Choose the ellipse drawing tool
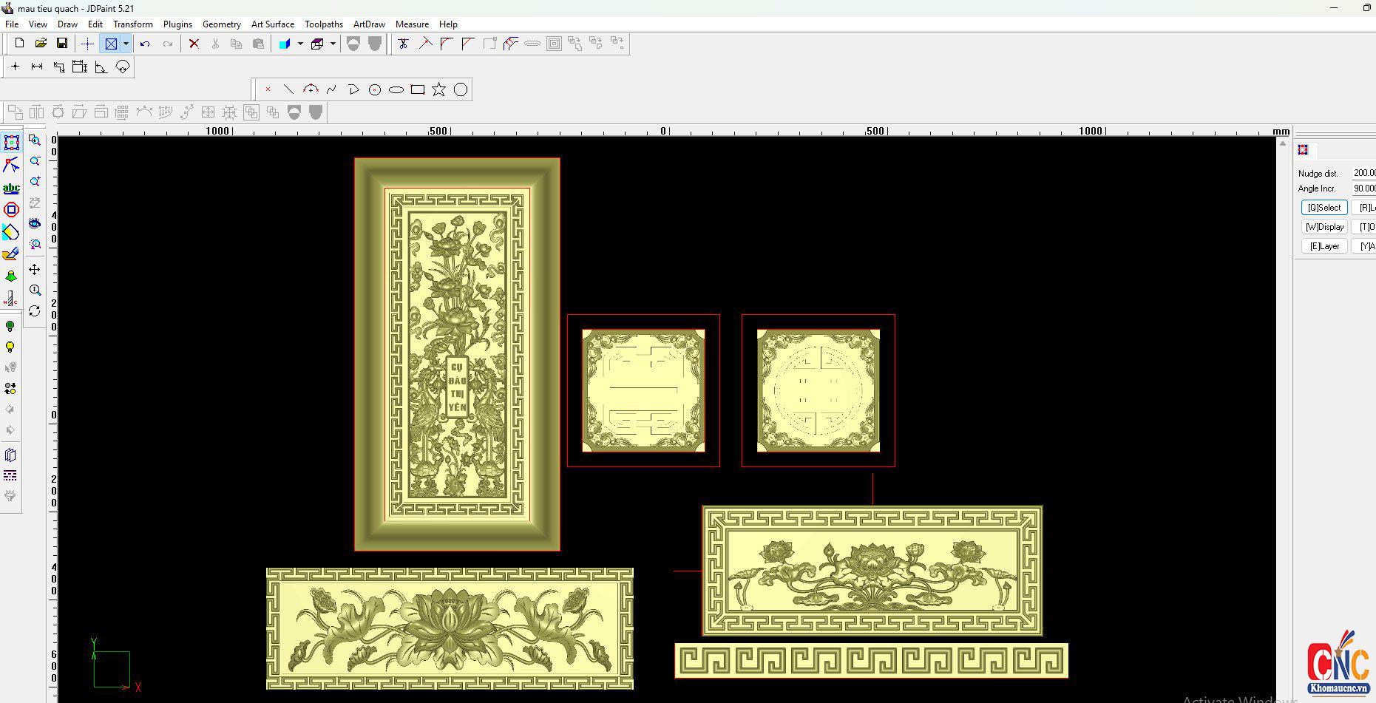The width and height of the screenshot is (1376, 703). (396, 89)
